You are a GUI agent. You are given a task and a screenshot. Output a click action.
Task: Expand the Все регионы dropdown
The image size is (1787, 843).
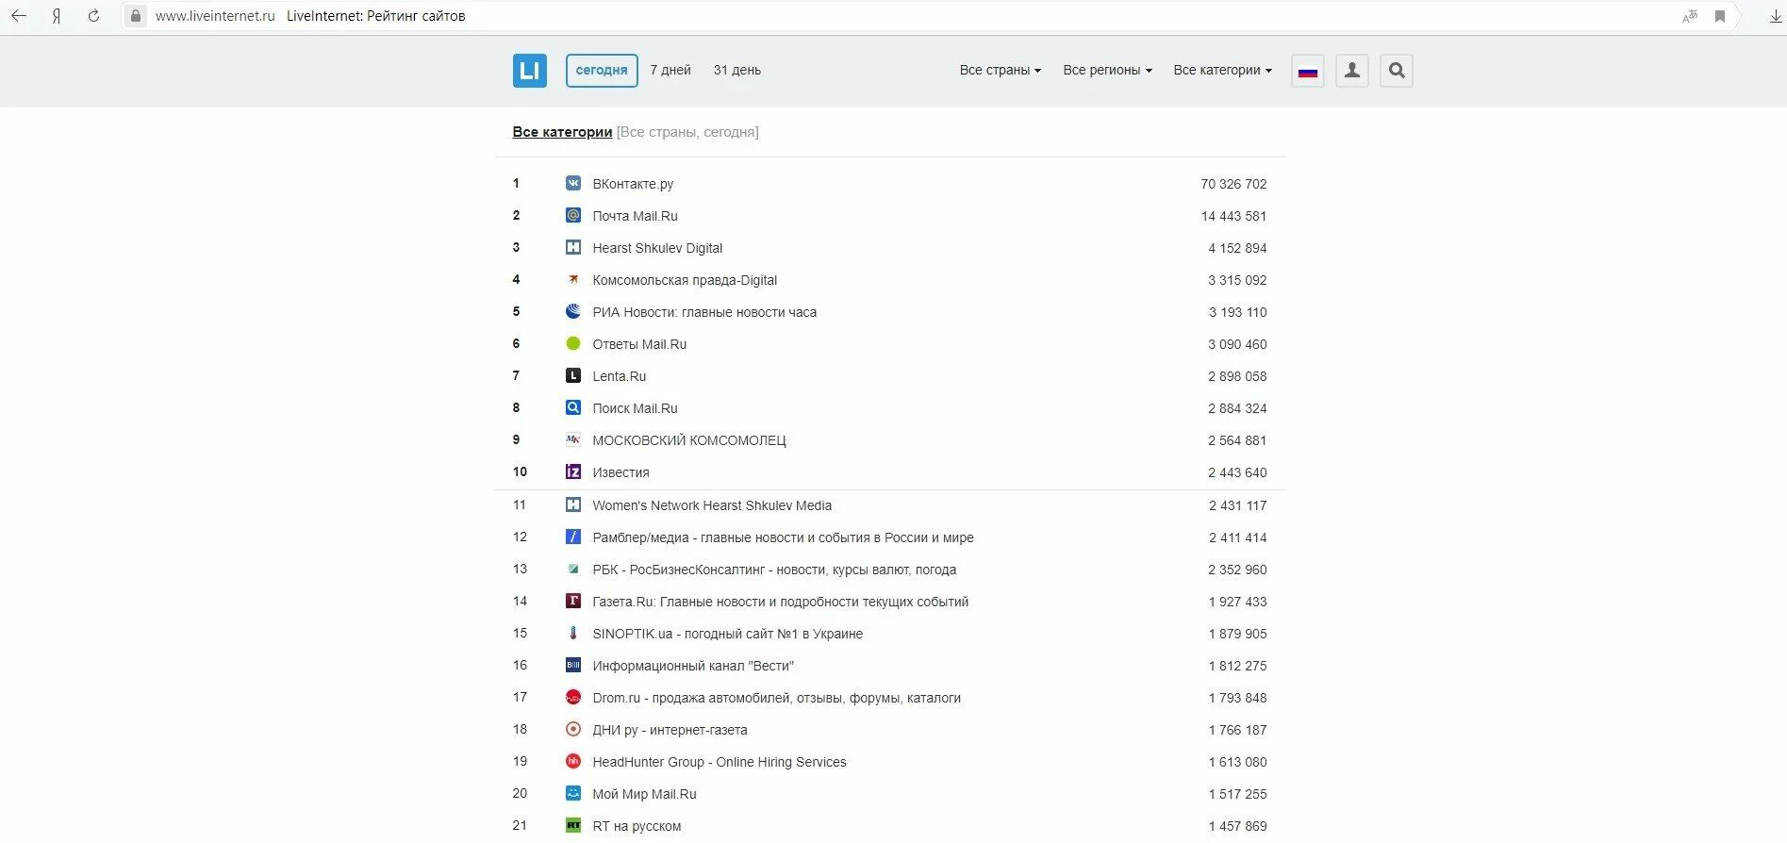[x=1107, y=70]
